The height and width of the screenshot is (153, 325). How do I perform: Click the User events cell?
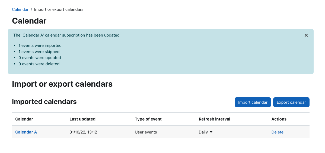click(146, 132)
